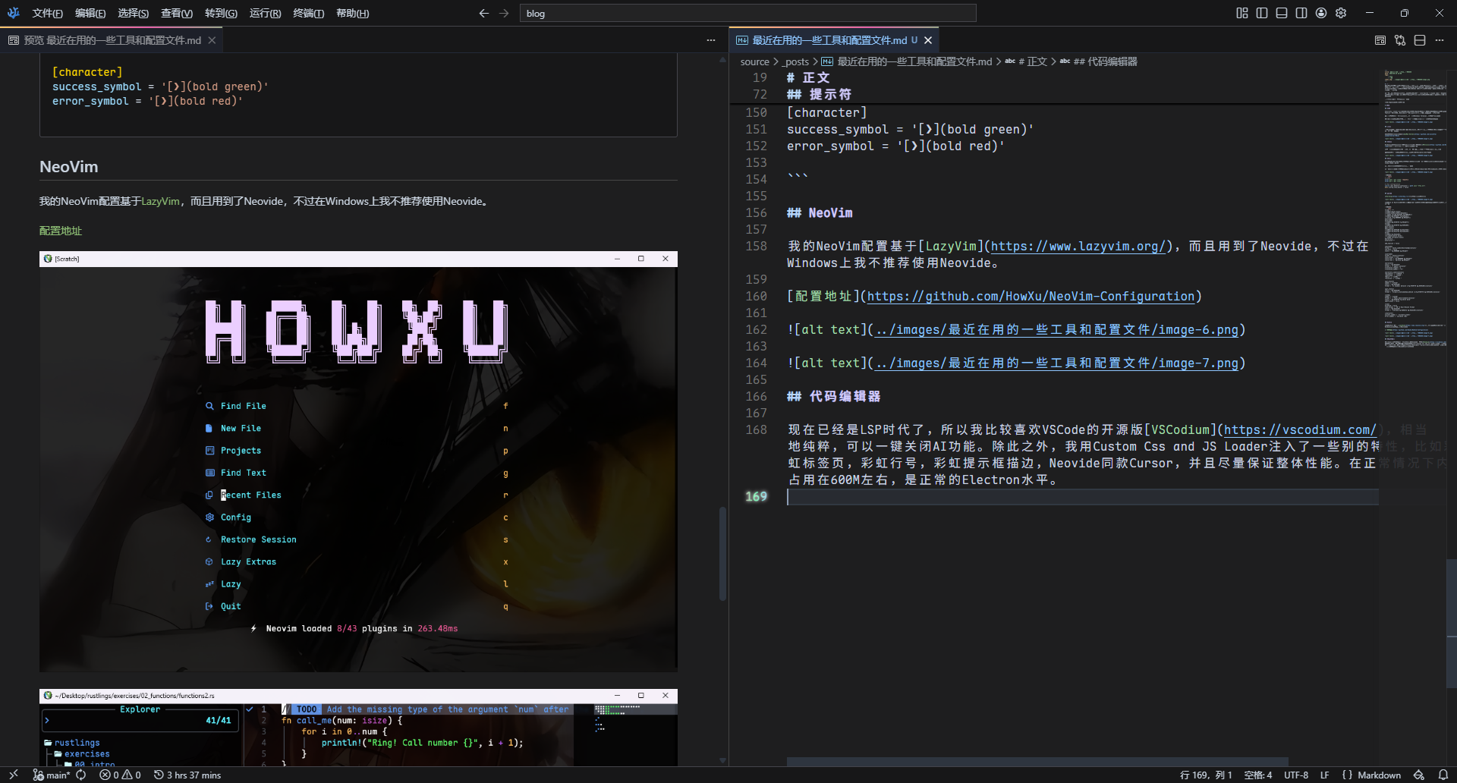This screenshot has height=783, width=1457.
Task: Open accounts profile icon
Action: tap(1321, 13)
